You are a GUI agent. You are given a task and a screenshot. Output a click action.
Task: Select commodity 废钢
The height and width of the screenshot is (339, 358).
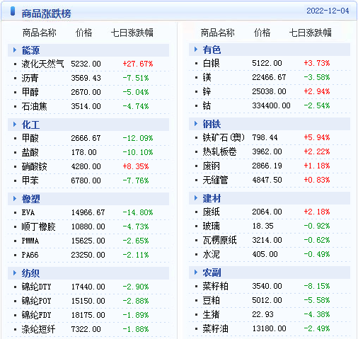click(211, 166)
